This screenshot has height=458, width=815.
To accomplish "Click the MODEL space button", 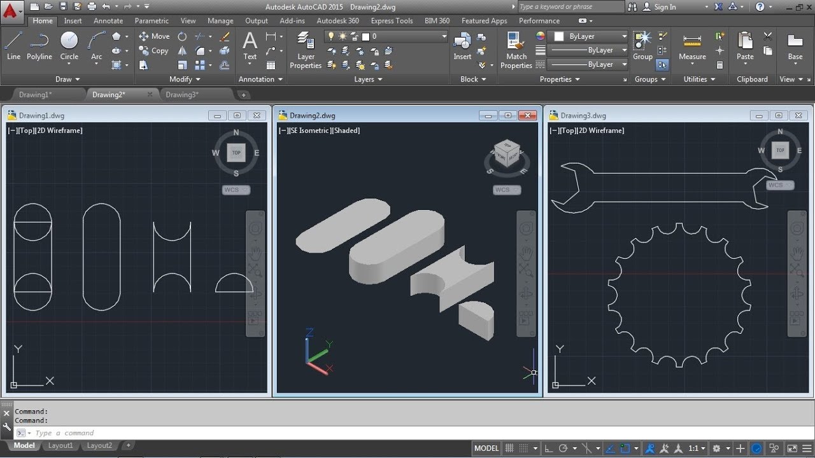I will click(486, 448).
